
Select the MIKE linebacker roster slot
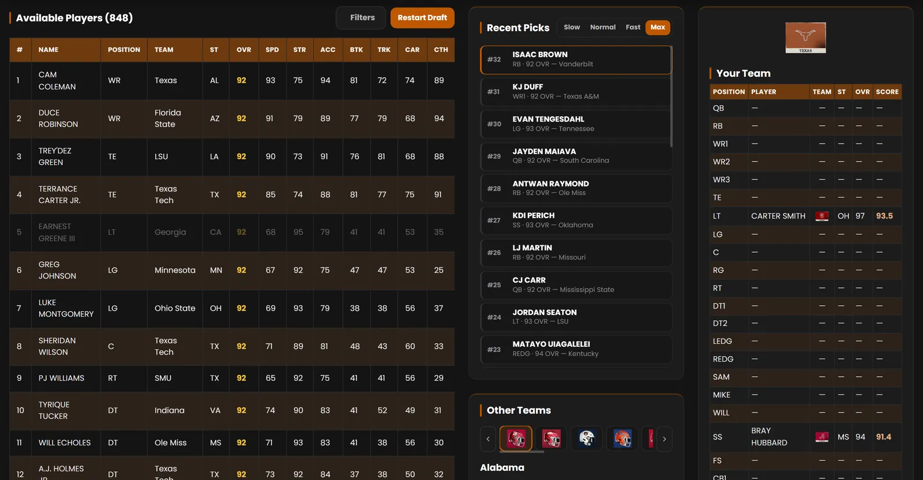click(806, 395)
